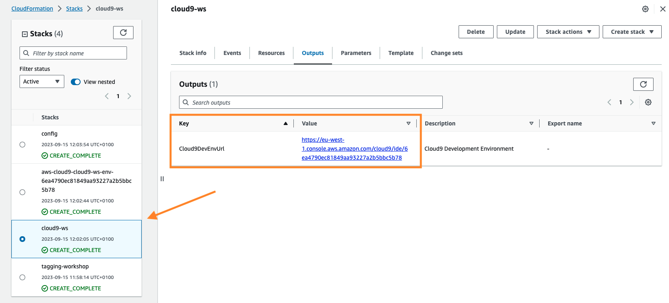
Task: Switch to the Parameters tab
Action: (356, 53)
